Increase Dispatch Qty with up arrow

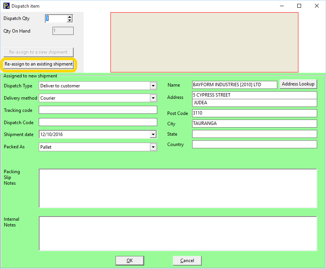tap(70, 17)
